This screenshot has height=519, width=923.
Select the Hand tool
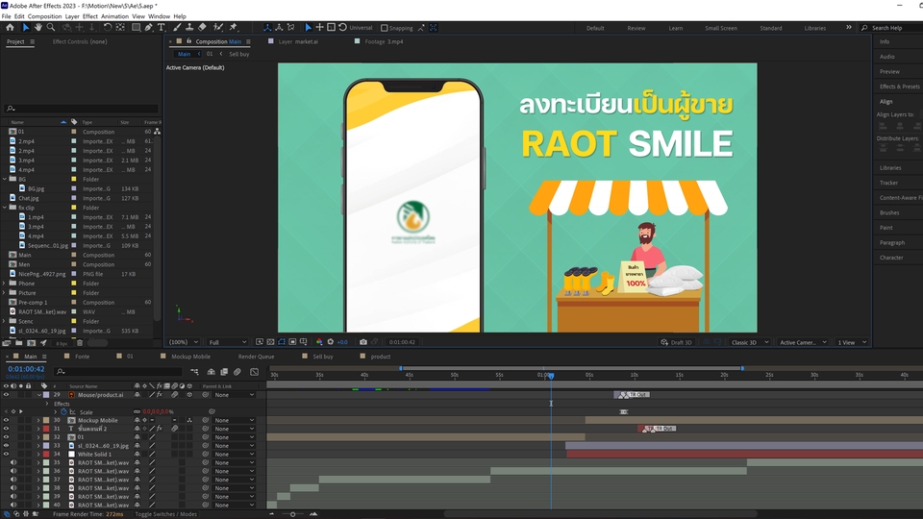pos(38,27)
